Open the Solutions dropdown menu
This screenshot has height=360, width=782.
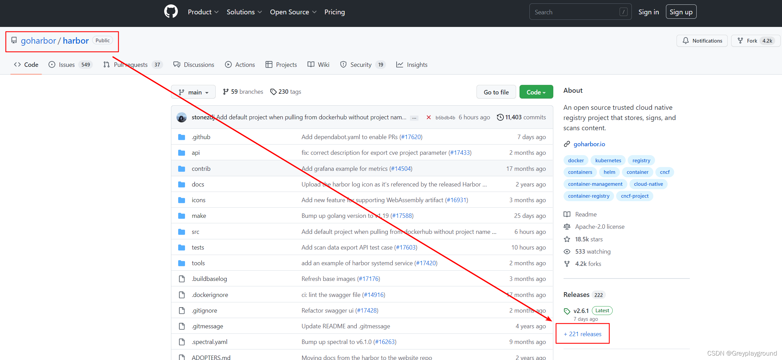(244, 12)
